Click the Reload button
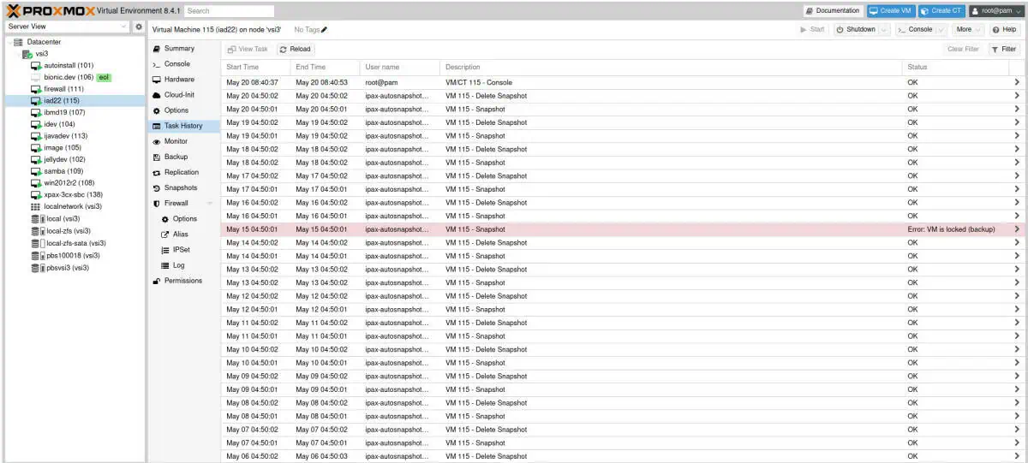Screen dimensions: 1028x463 (x=295, y=50)
